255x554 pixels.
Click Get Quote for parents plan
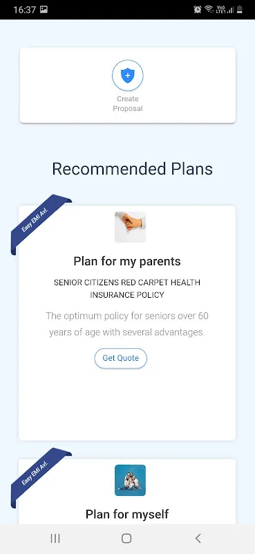point(121,358)
